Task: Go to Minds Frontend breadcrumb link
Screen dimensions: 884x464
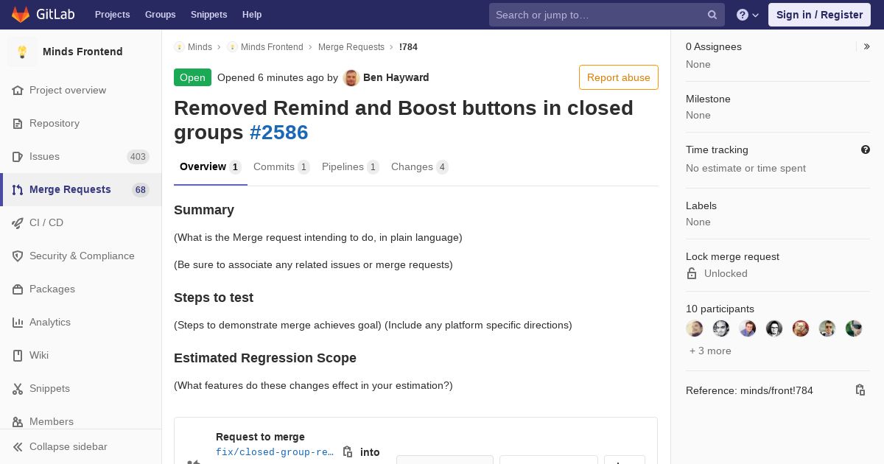Action: (x=272, y=47)
